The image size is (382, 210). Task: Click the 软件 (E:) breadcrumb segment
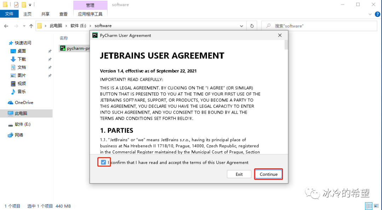[78, 26]
